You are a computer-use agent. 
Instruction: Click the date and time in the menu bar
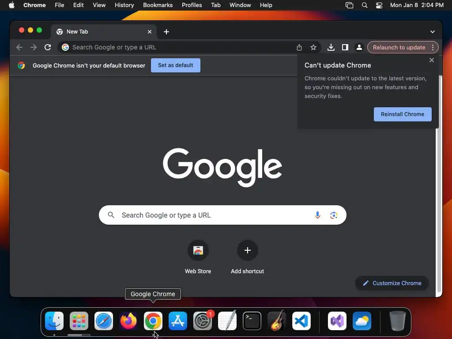coord(417,5)
